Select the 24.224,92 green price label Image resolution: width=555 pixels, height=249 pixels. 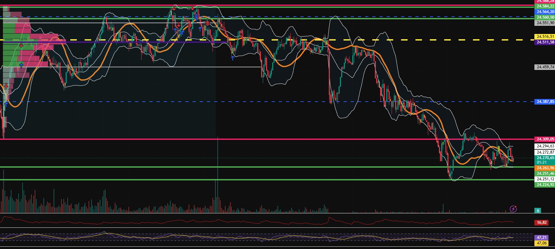click(545, 185)
